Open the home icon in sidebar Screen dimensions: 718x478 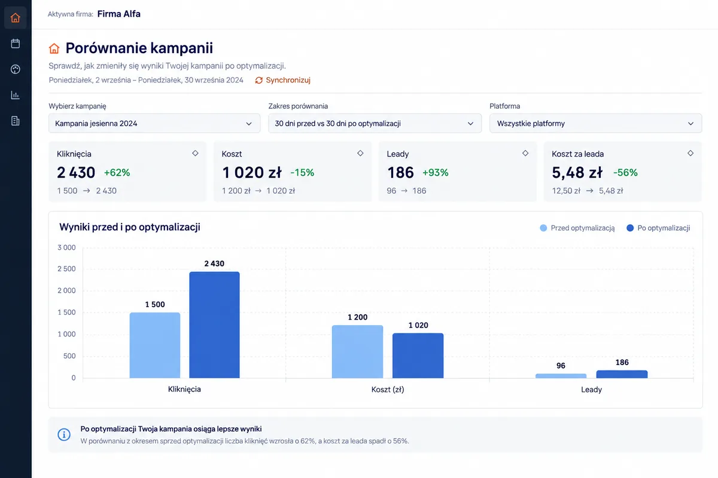pos(16,18)
